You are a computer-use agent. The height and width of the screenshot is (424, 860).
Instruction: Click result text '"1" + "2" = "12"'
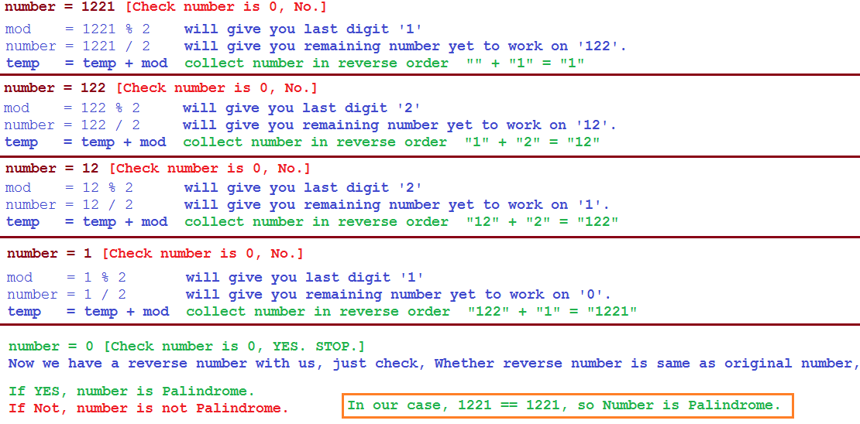(532, 142)
